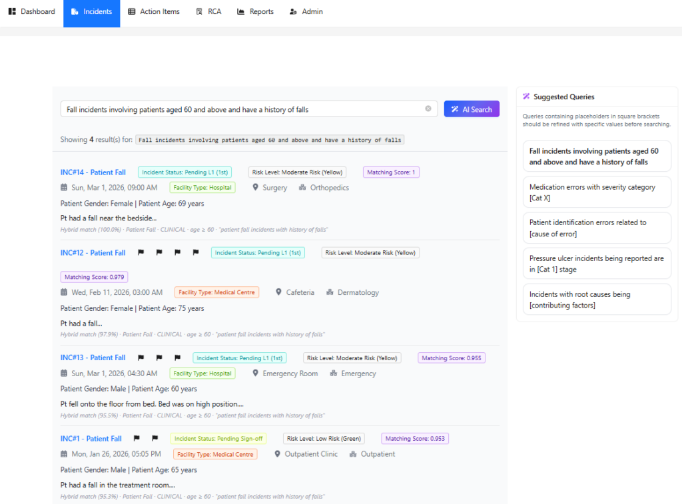
Task: Select the Pressure ulcer incidents suggested query
Action: (597, 264)
